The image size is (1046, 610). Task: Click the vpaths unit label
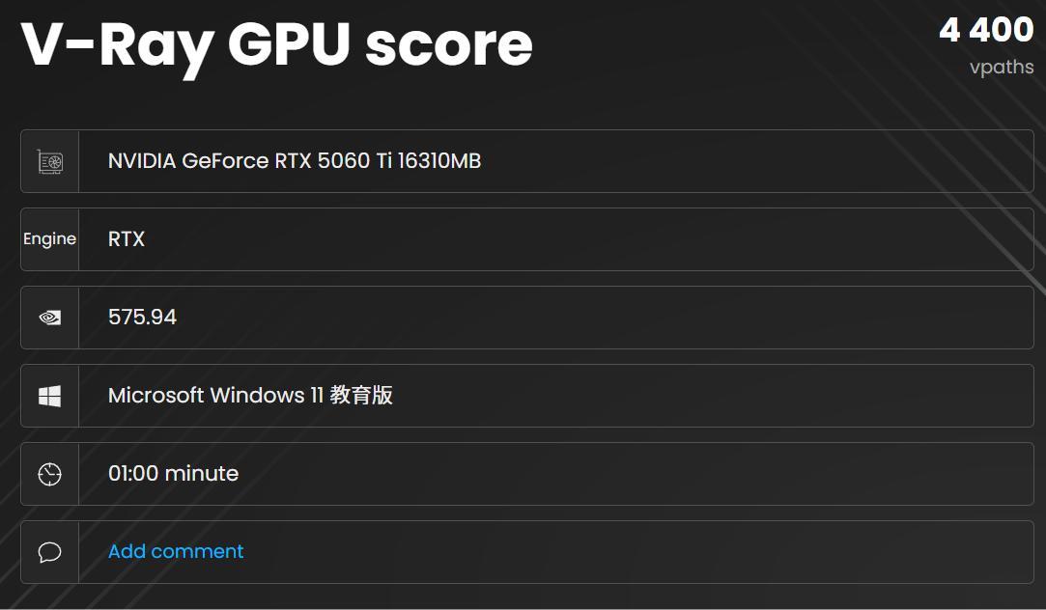(1002, 68)
